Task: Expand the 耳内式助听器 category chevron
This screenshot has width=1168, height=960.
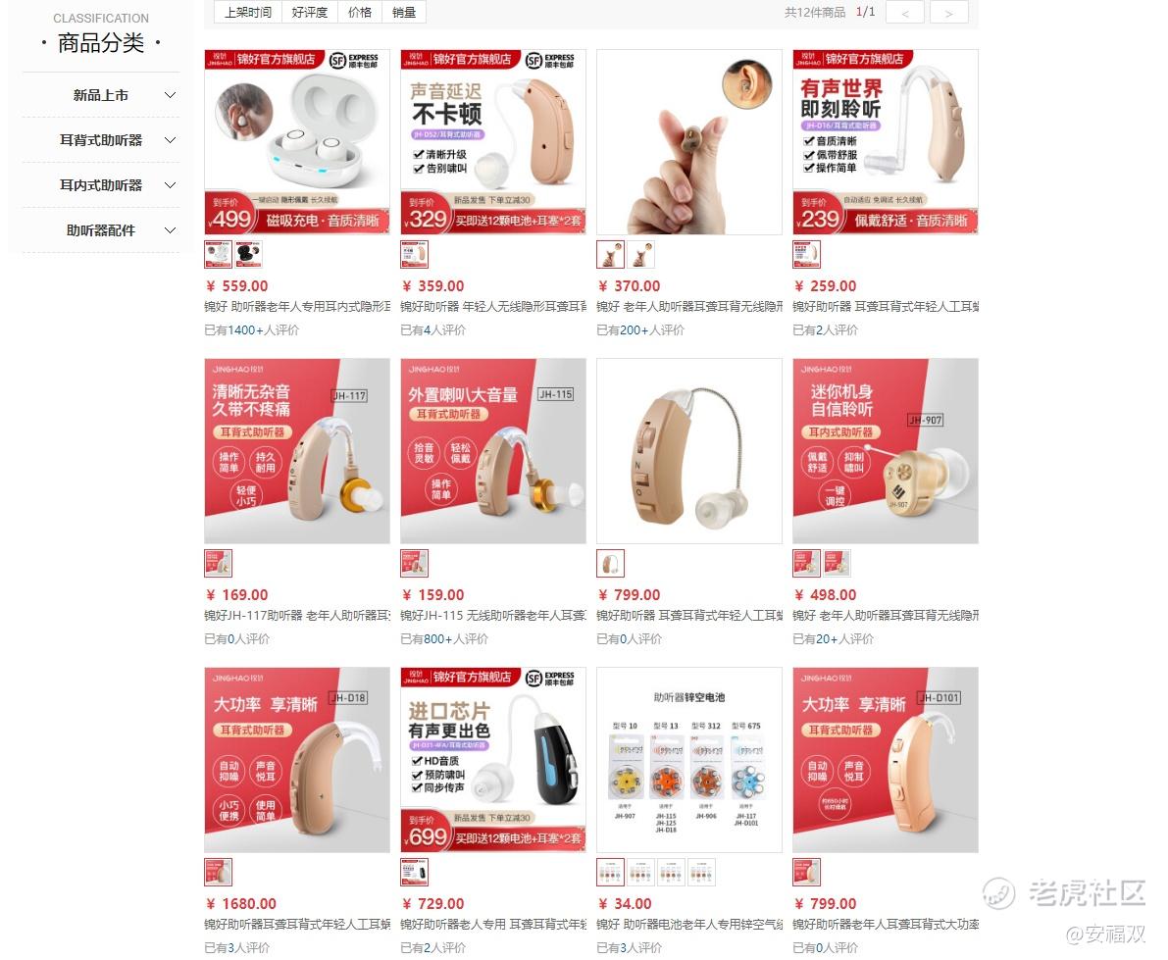Action: tap(170, 185)
